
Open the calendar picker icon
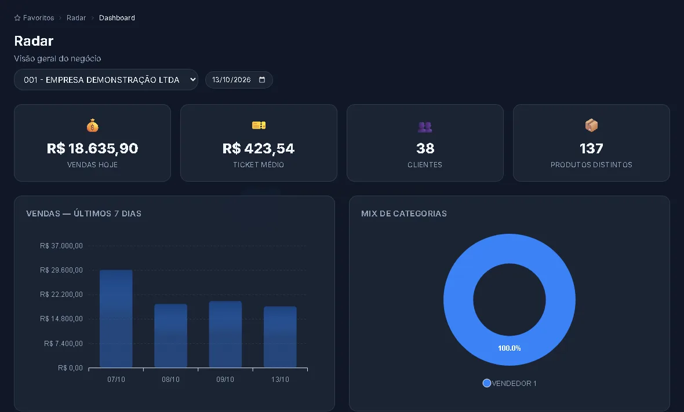click(x=262, y=80)
